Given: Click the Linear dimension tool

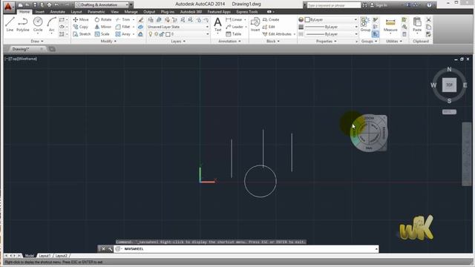Looking at the screenshot, I should click(234, 19).
